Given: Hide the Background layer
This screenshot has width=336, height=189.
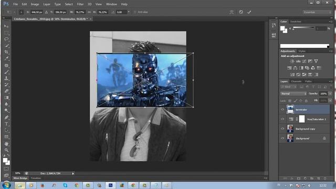Looking at the screenshot, I should coord(282,139).
